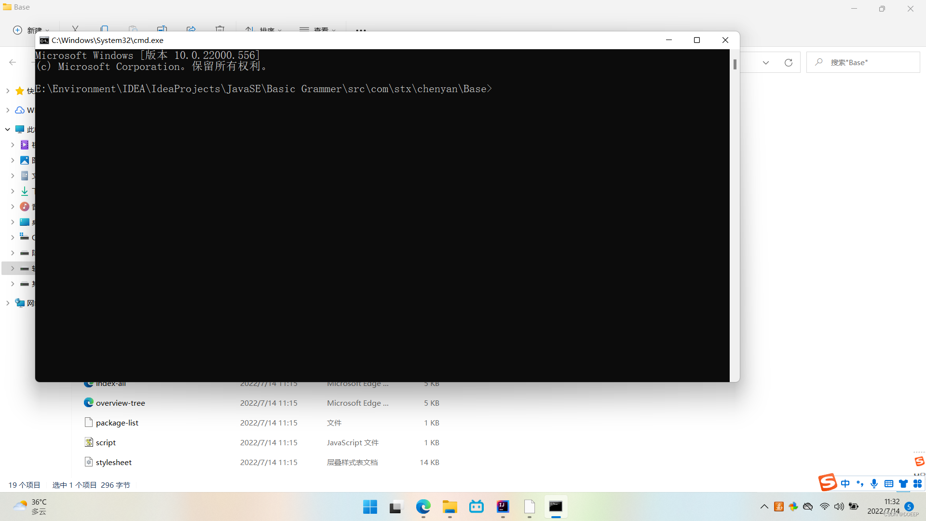The height and width of the screenshot is (521, 926).
Task: Toggle Sogou punctuation mode
Action: click(x=859, y=483)
